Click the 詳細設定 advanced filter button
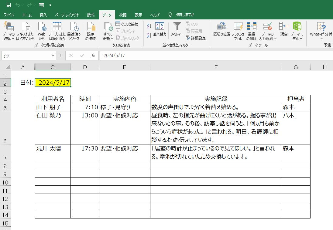The height and width of the screenshot is (230, 333). pyautogui.click(x=196, y=38)
